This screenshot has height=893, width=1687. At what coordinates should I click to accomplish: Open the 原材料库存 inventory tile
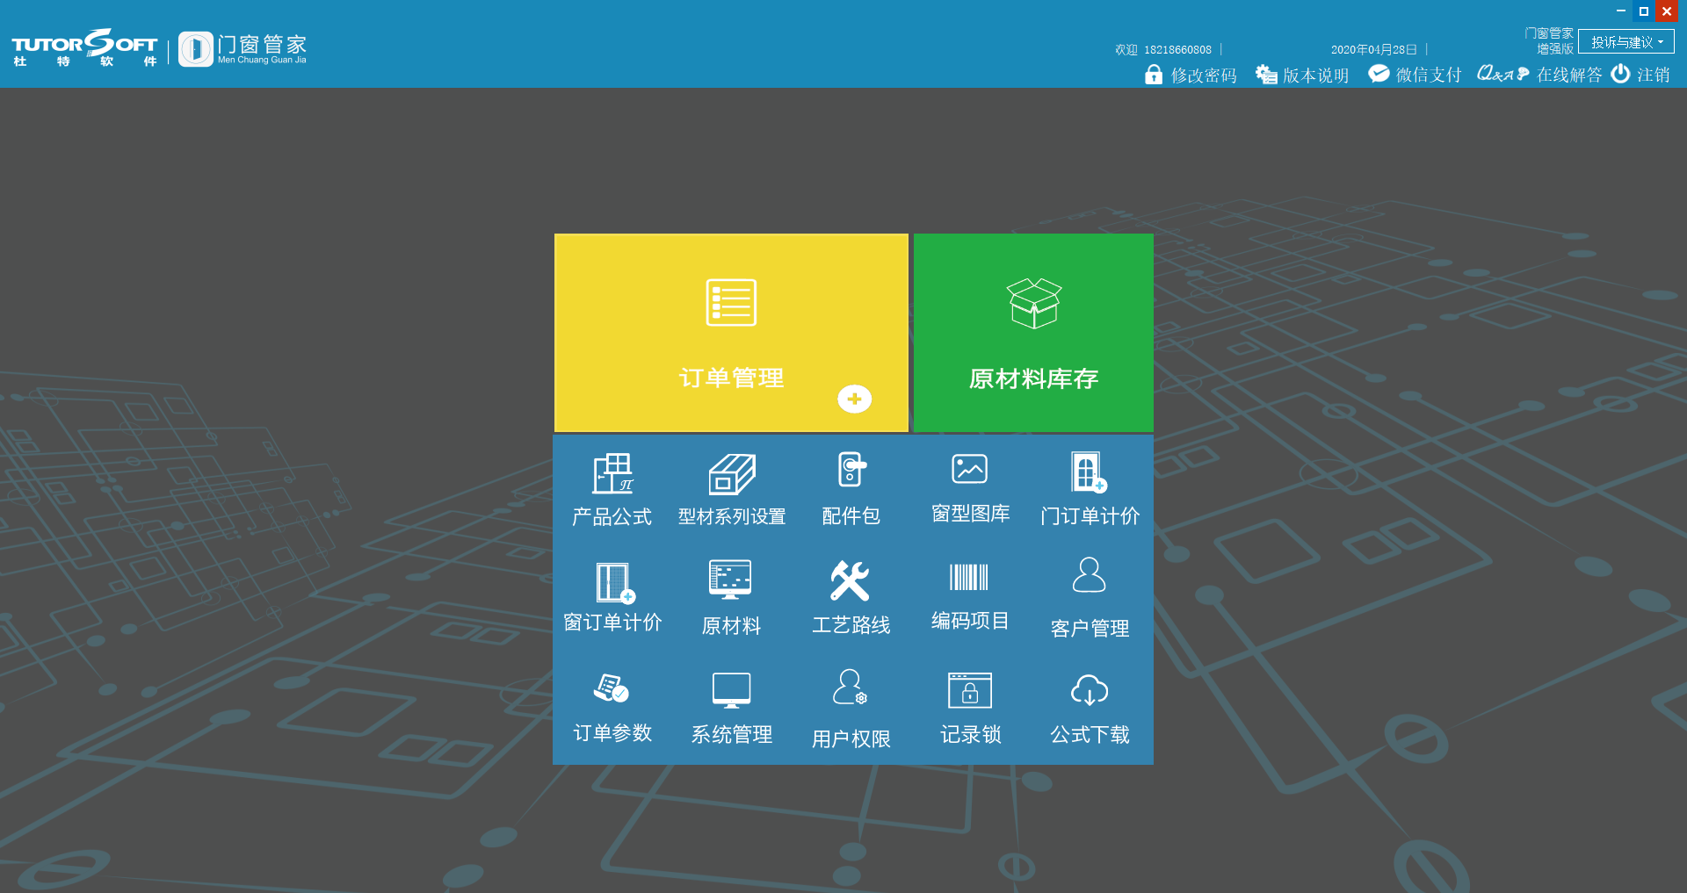point(1033,333)
